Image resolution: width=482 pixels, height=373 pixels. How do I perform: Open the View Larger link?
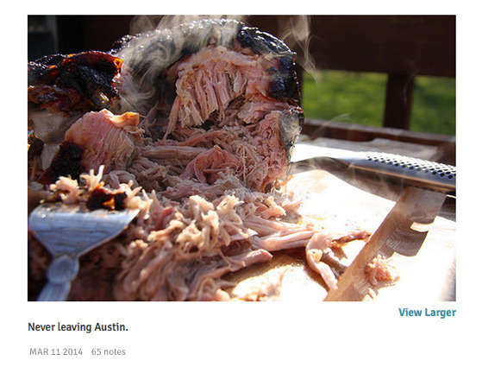pyautogui.click(x=427, y=313)
